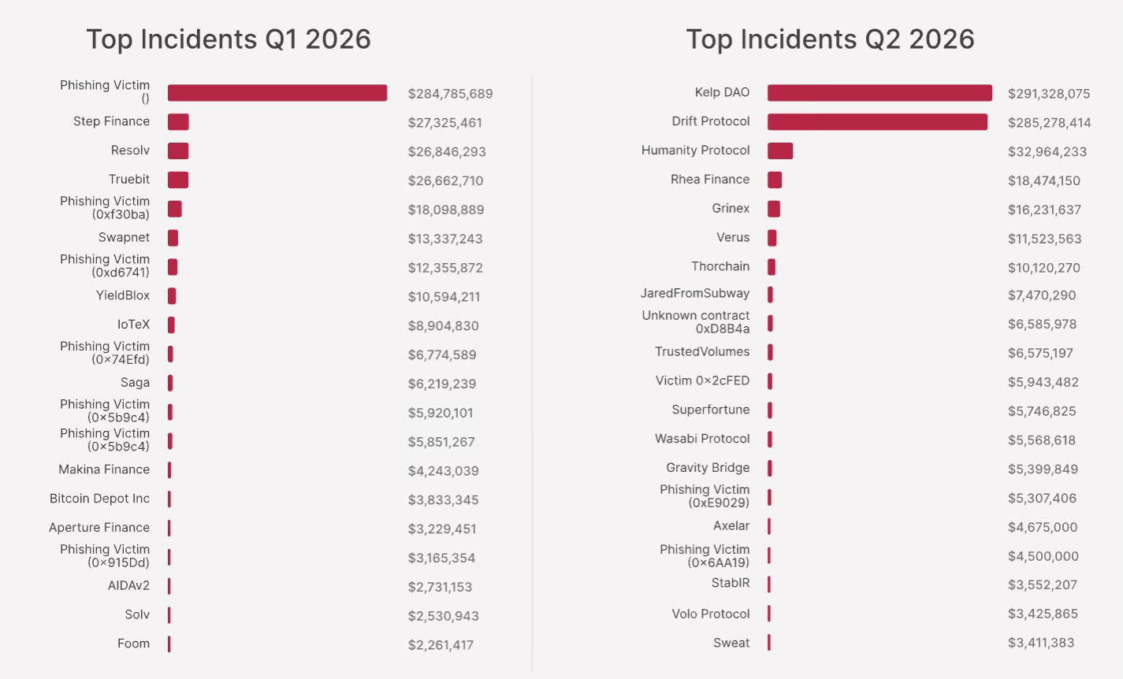Select the "Foom" label
The image size is (1123, 679).
click(x=133, y=644)
